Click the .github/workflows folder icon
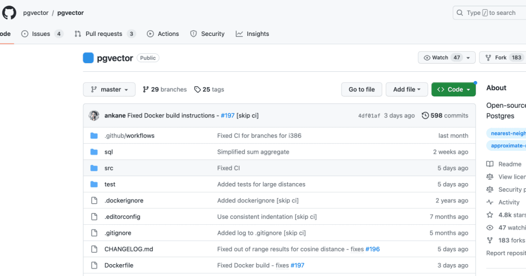 pyautogui.click(x=94, y=135)
